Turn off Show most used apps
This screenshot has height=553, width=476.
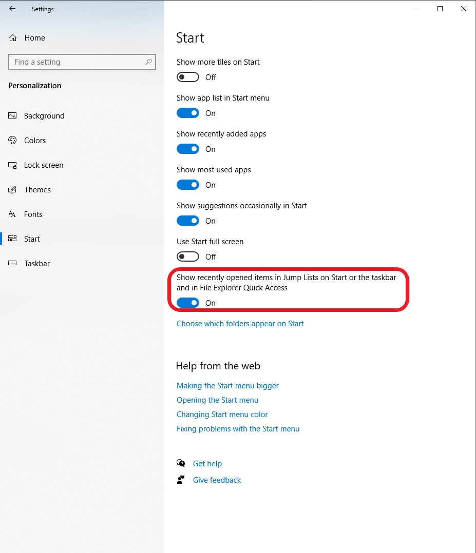click(x=188, y=185)
